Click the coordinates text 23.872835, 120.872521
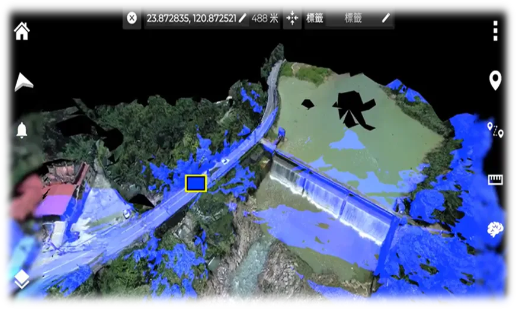The width and height of the screenshot is (516, 309). click(191, 18)
